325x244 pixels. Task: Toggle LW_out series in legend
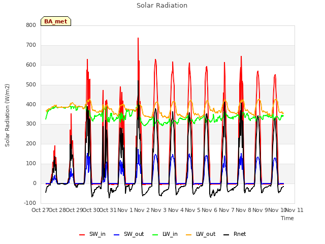tap(201, 234)
